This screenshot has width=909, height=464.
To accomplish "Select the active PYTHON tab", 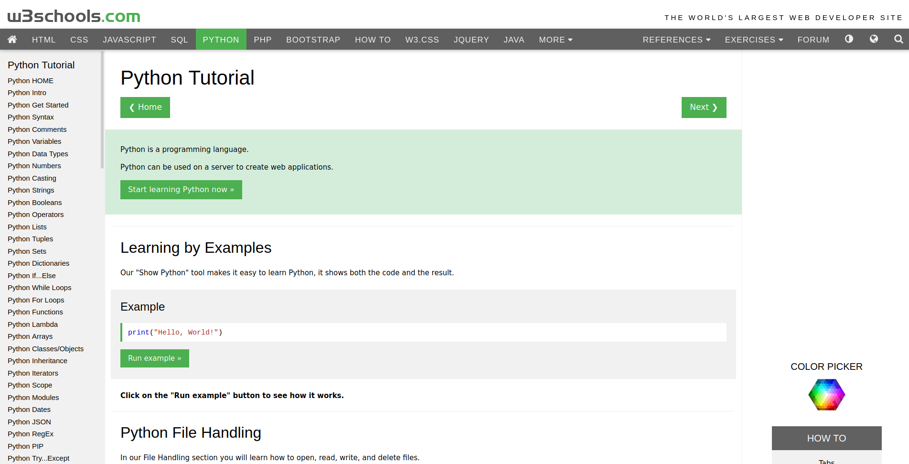I will (x=221, y=40).
